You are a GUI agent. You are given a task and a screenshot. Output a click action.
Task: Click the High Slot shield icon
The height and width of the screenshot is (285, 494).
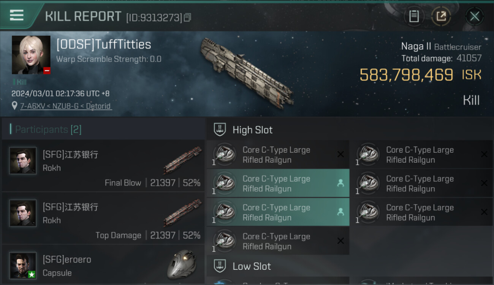click(x=220, y=130)
